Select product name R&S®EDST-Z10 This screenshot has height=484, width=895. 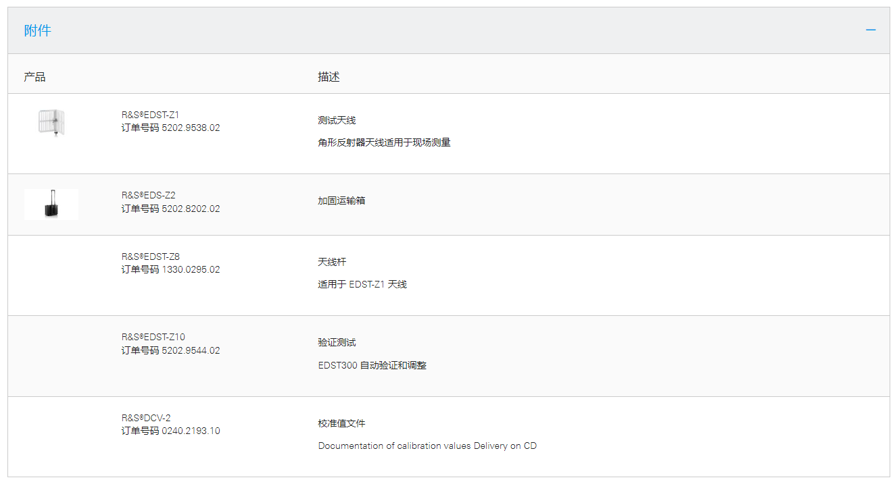pyautogui.click(x=153, y=337)
